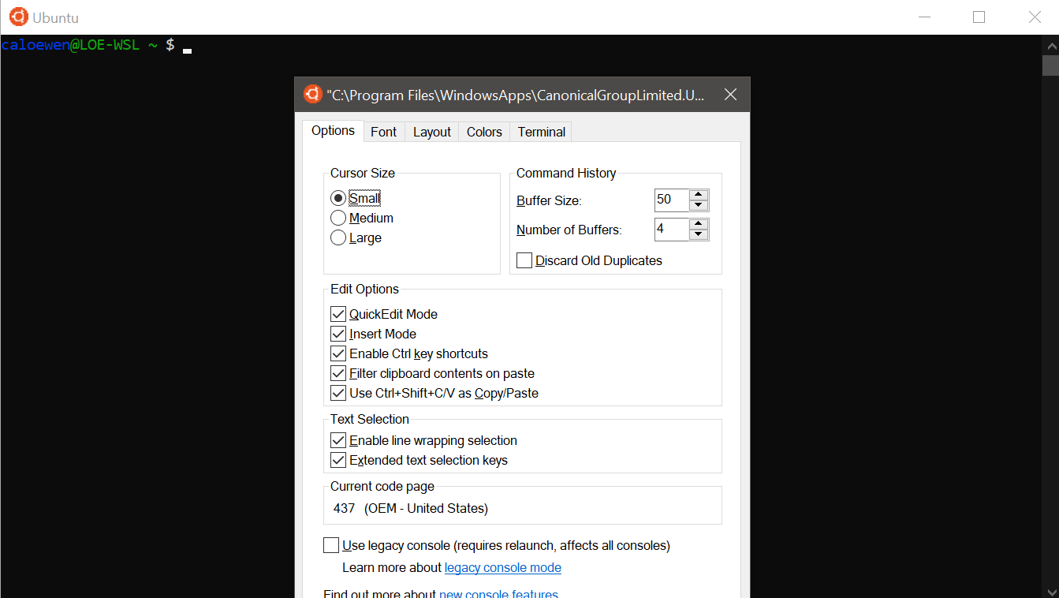Open the legacy console mode link
This screenshot has width=1059, height=598.
click(502, 567)
